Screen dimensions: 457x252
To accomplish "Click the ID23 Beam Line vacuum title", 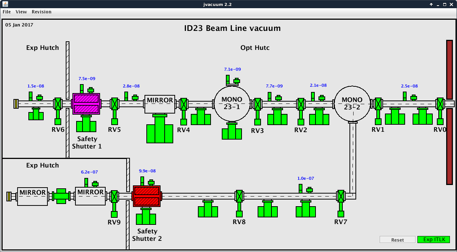I will point(232,28).
